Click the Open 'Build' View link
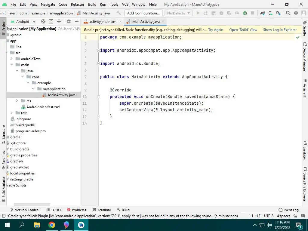Screen dimensions: 308x231 coord(243,30)
